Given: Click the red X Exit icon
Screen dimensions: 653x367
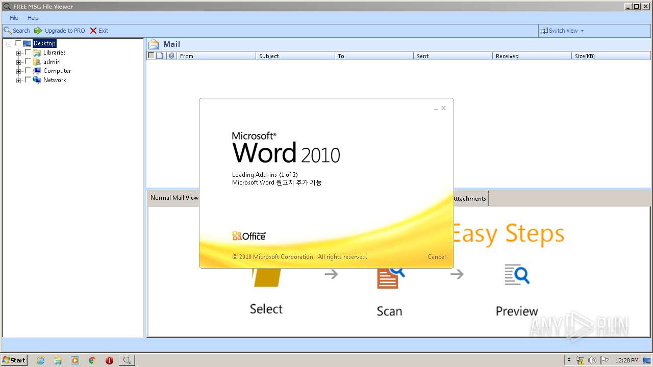Looking at the screenshot, I should tap(93, 31).
